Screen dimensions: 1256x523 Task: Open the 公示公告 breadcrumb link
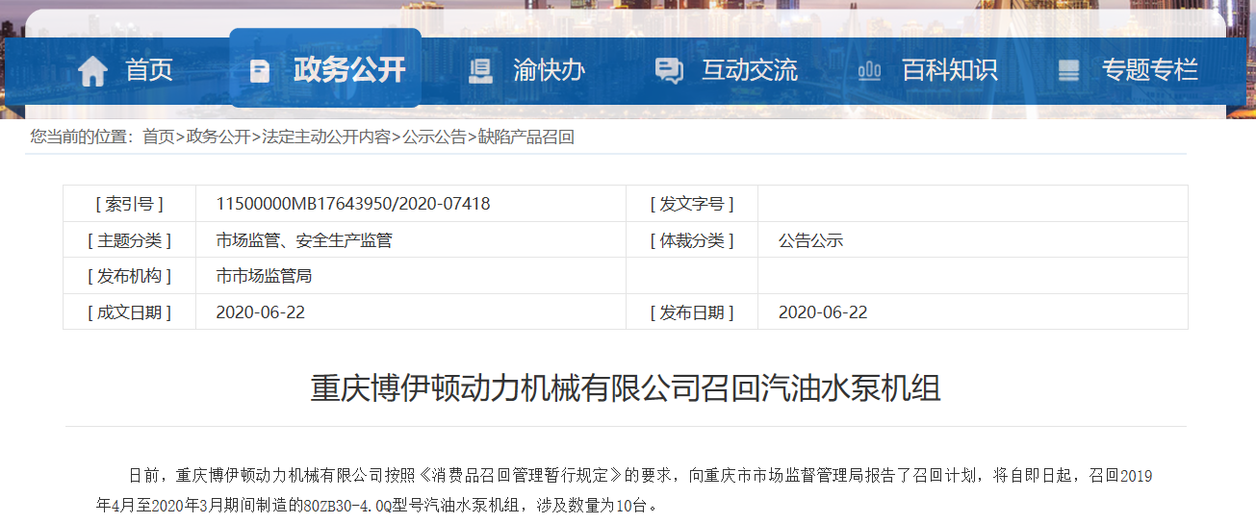(x=434, y=137)
